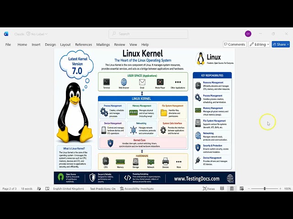Select the Design ribbon tab
Screen dimensions: 293x219
(x=50, y=45)
